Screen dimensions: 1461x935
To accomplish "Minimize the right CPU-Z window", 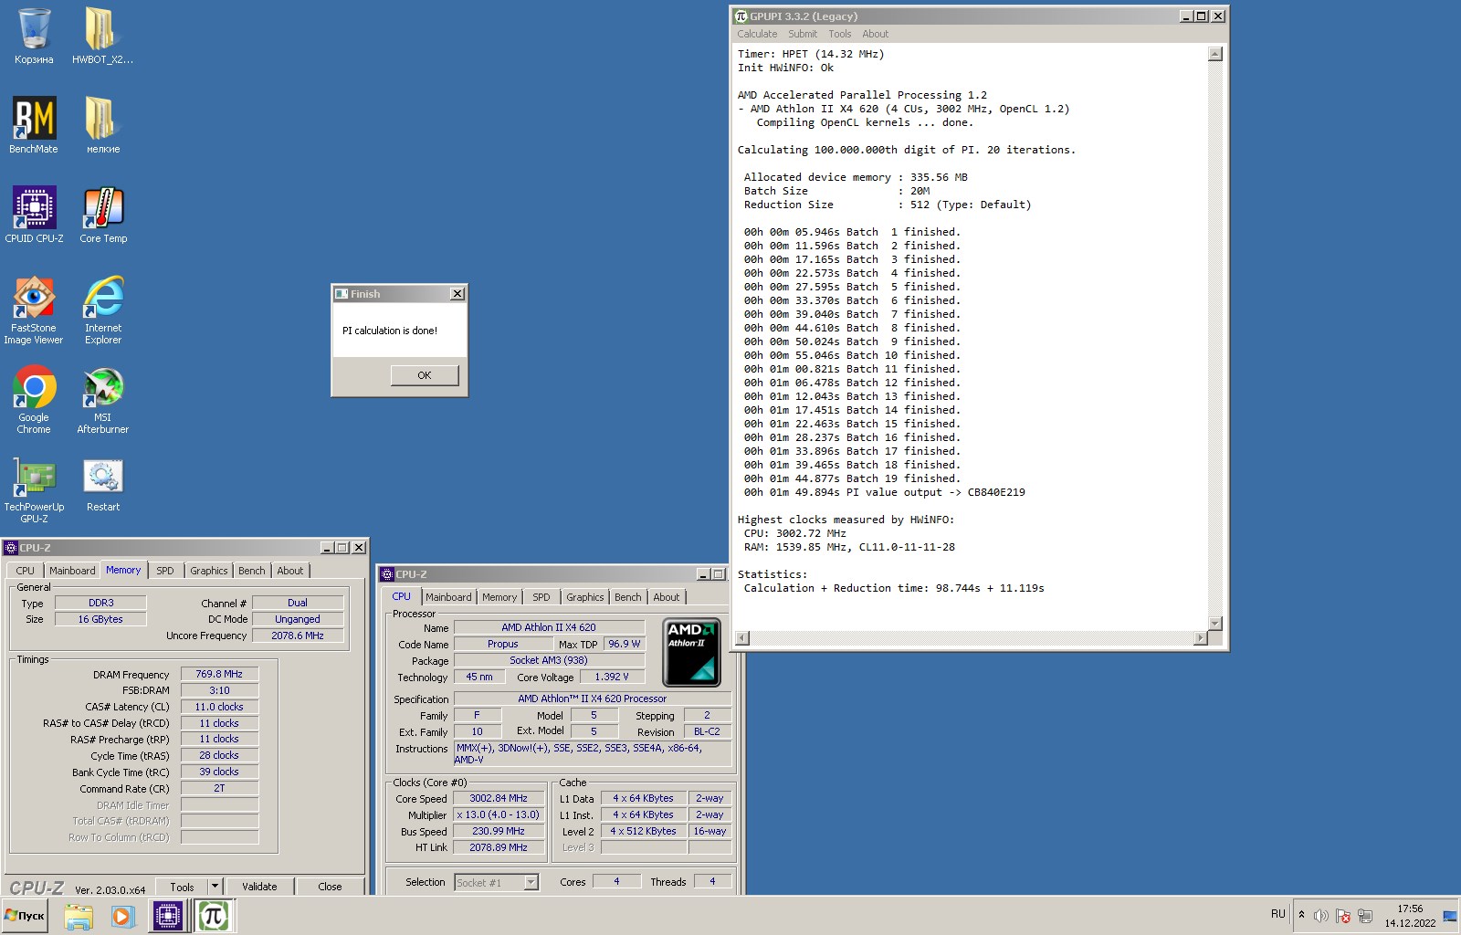I will [703, 574].
